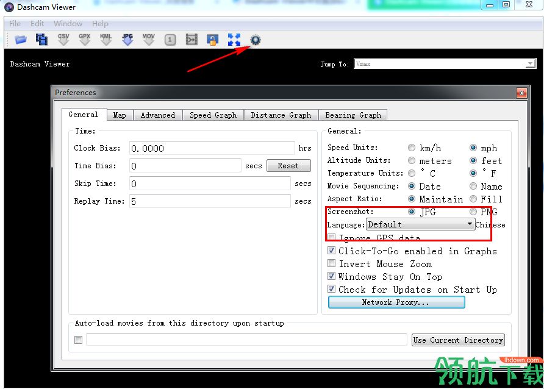Sequence movies by Date

pyautogui.click(x=412, y=186)
